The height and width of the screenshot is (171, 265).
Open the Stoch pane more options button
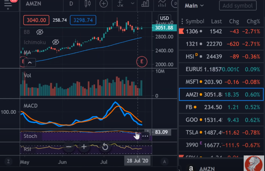(145, 136)
